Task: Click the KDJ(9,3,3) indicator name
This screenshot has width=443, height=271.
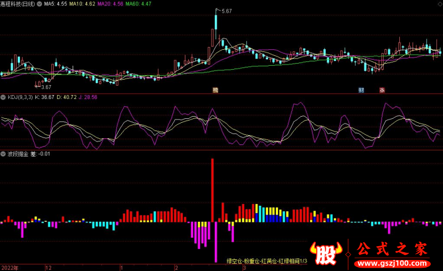Action: (20, 97)
